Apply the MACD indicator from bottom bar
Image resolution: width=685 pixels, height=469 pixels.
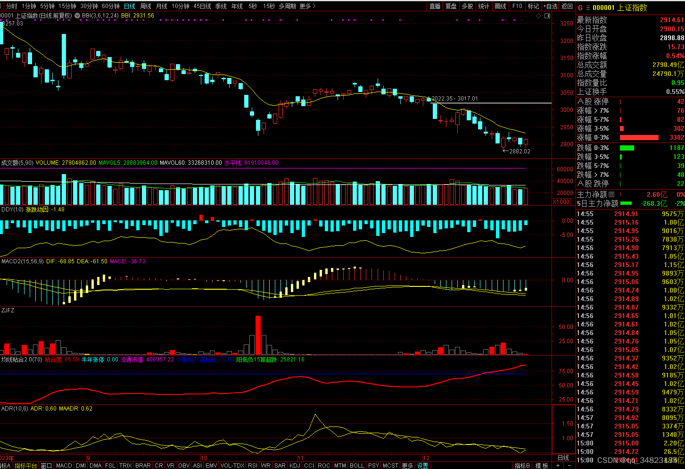[64, 466]
